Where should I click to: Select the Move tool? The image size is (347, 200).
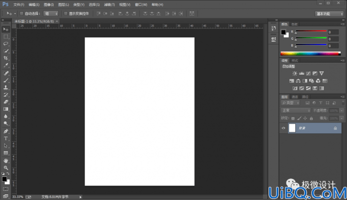pyautogui.click(x=6, y=29)
